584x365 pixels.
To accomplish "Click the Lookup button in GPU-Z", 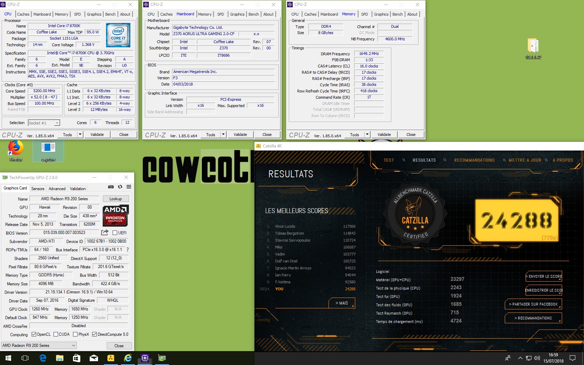I will click(x=116, y=199).
